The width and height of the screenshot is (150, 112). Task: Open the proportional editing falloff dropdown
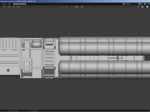[x=84, y=7]
